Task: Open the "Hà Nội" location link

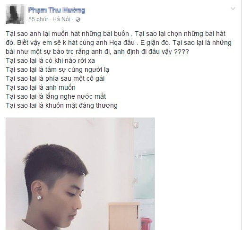Action: pyautogui.click(x=61, y=19)
